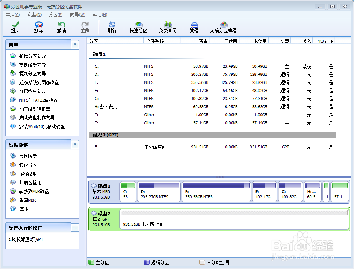Open the 磁盘(D) menu

pyautogui.click(x=34, y=15)
